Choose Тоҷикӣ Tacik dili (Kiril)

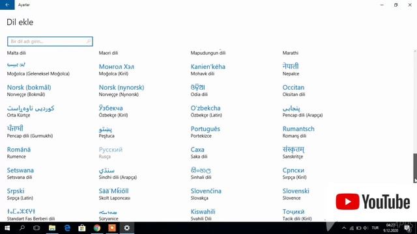[x=297, y=214]
